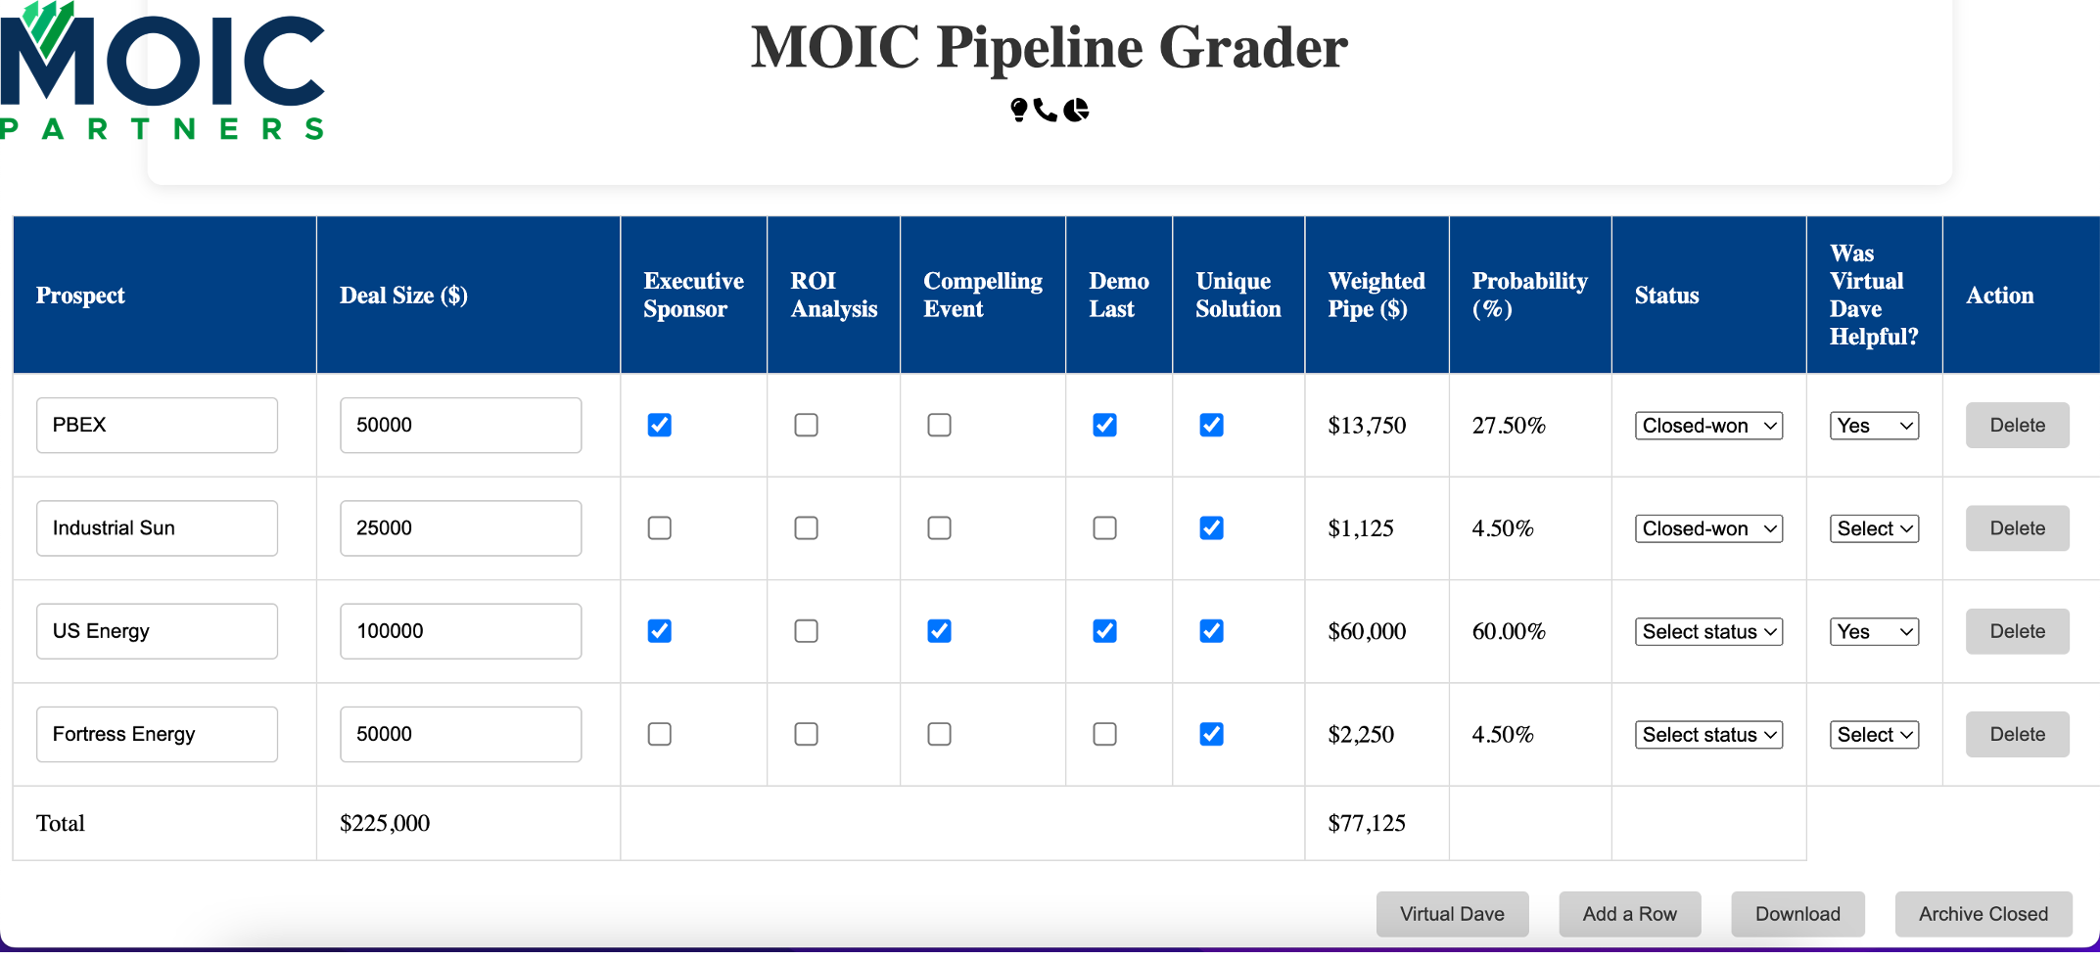Click the MOIC Partners logo
The width and height of the screenshot is (2100, 959).
(163, 71)
